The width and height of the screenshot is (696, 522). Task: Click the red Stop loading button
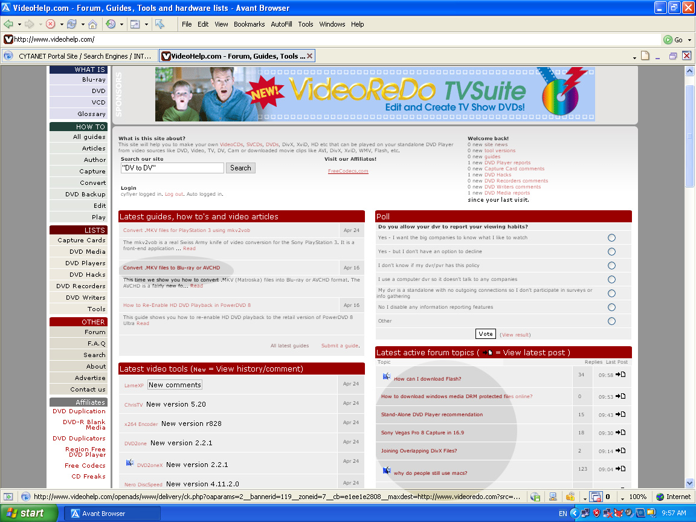[51, 24]
